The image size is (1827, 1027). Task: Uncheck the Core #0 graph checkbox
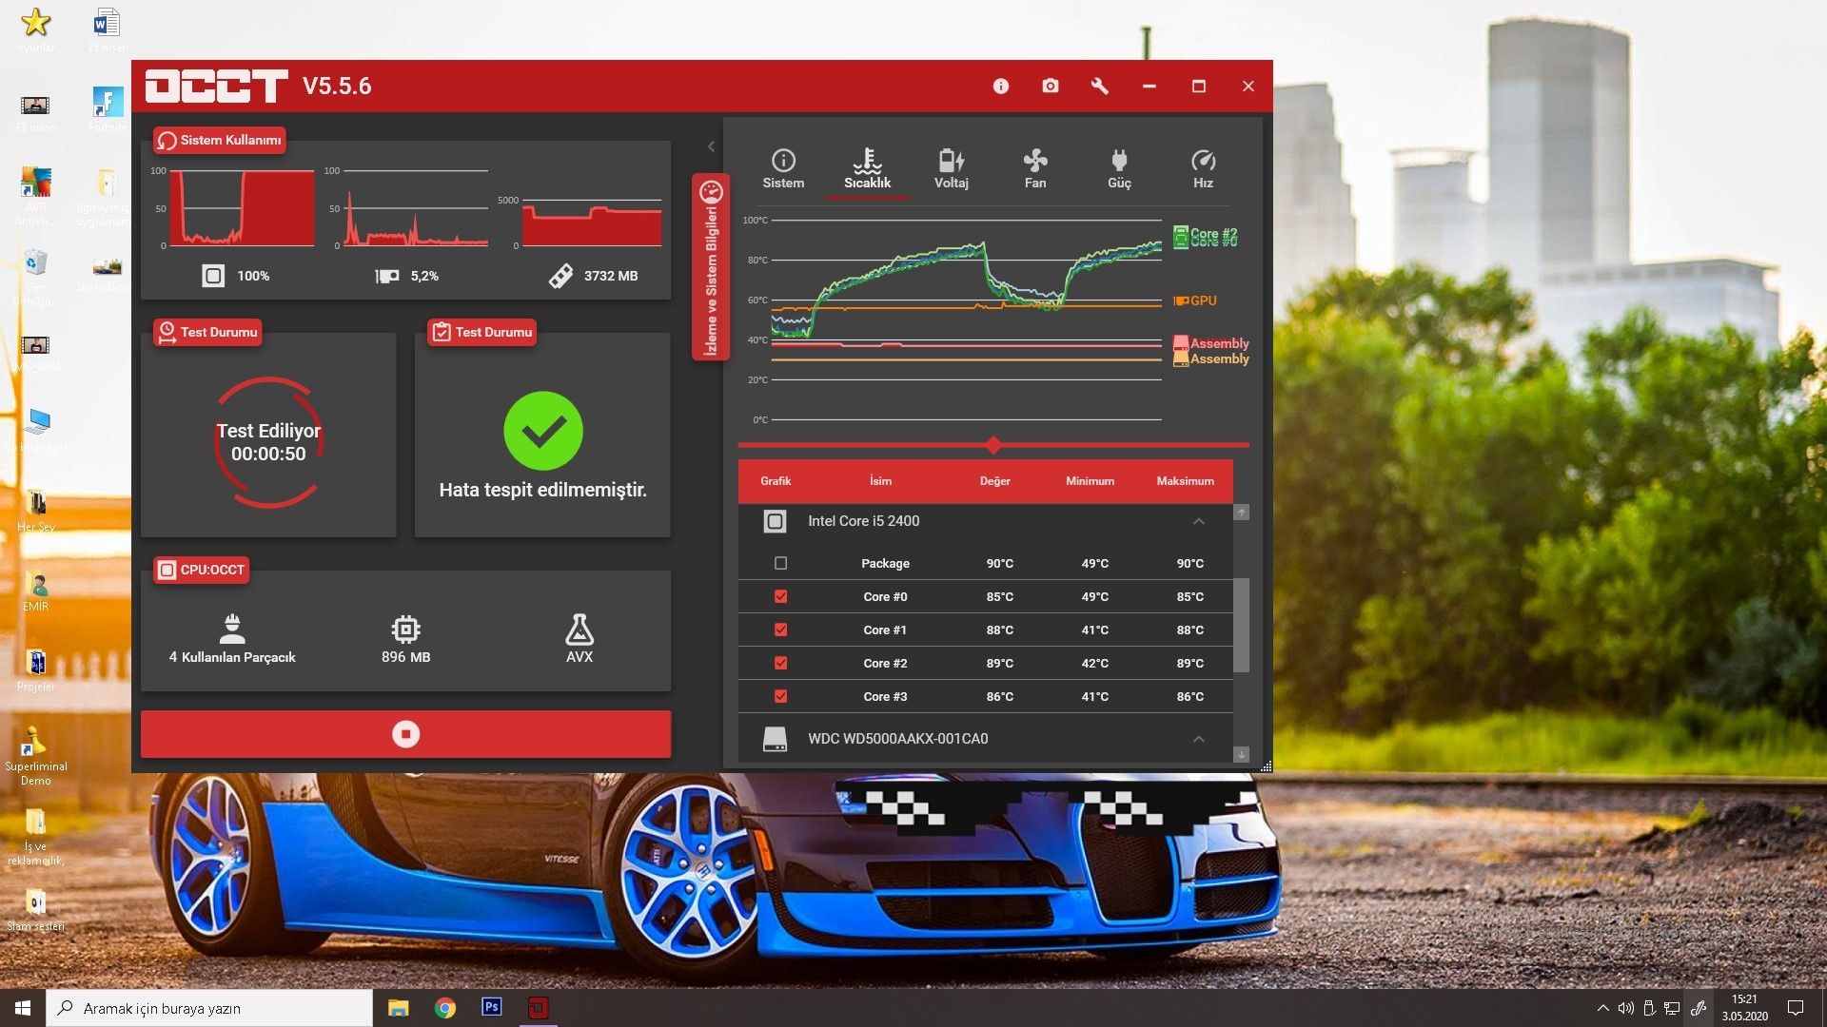click(780, 597)
